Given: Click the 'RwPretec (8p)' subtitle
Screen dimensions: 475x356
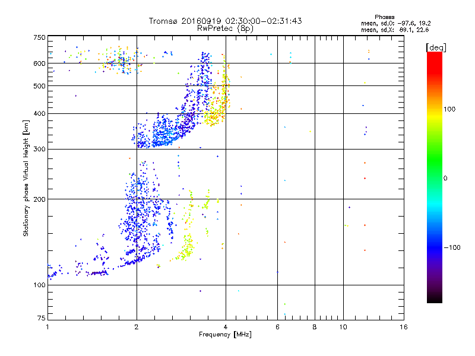Looking at the screenshot, I should coord(225,28).
